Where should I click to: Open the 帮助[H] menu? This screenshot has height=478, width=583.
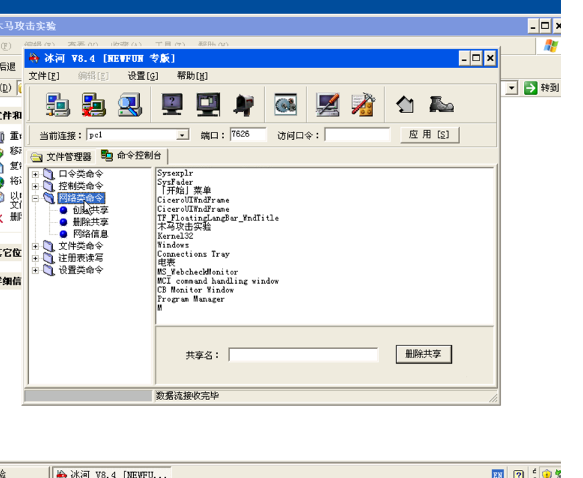tap(192, 76)
